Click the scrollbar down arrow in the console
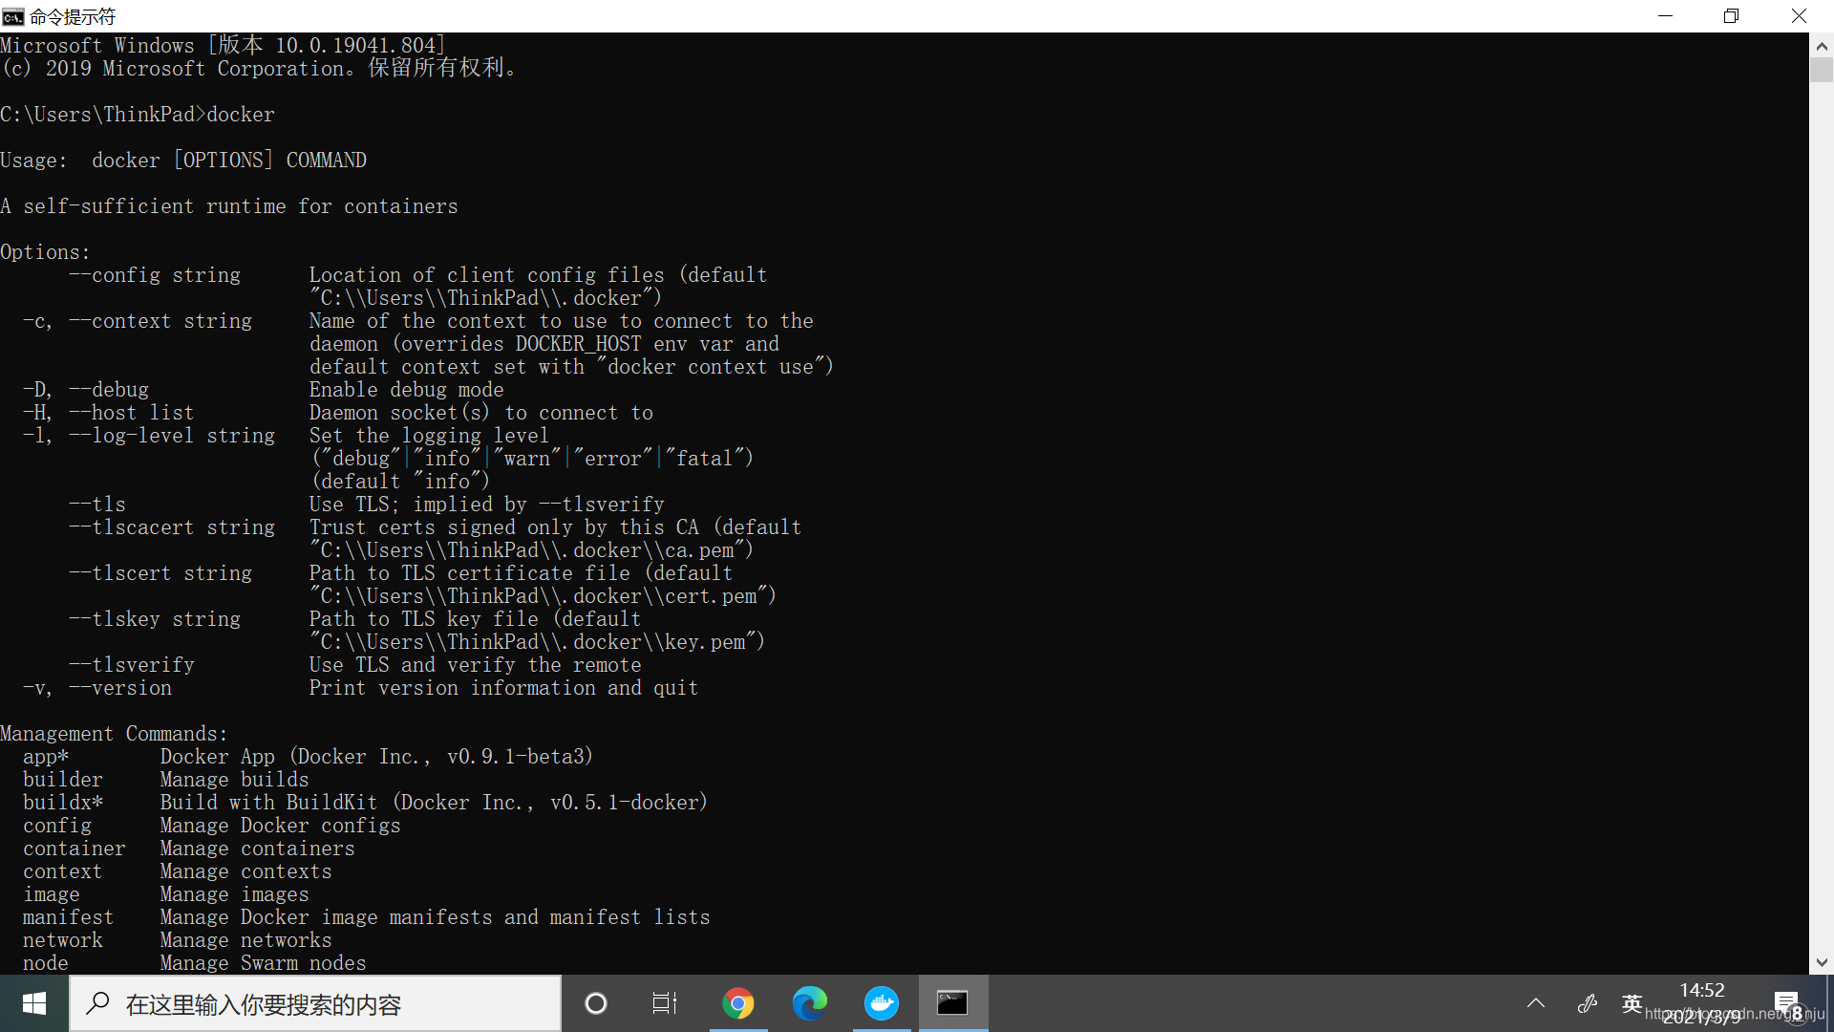The width and height of the screenshot is (1834, 1032). [x=1822, y=962]
